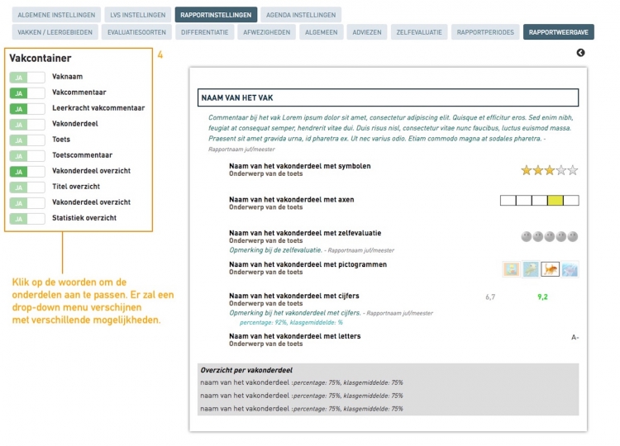Click 'Naam van het vakonderdeel met axen'
620x446 pixels.
(x=292, y=200)
